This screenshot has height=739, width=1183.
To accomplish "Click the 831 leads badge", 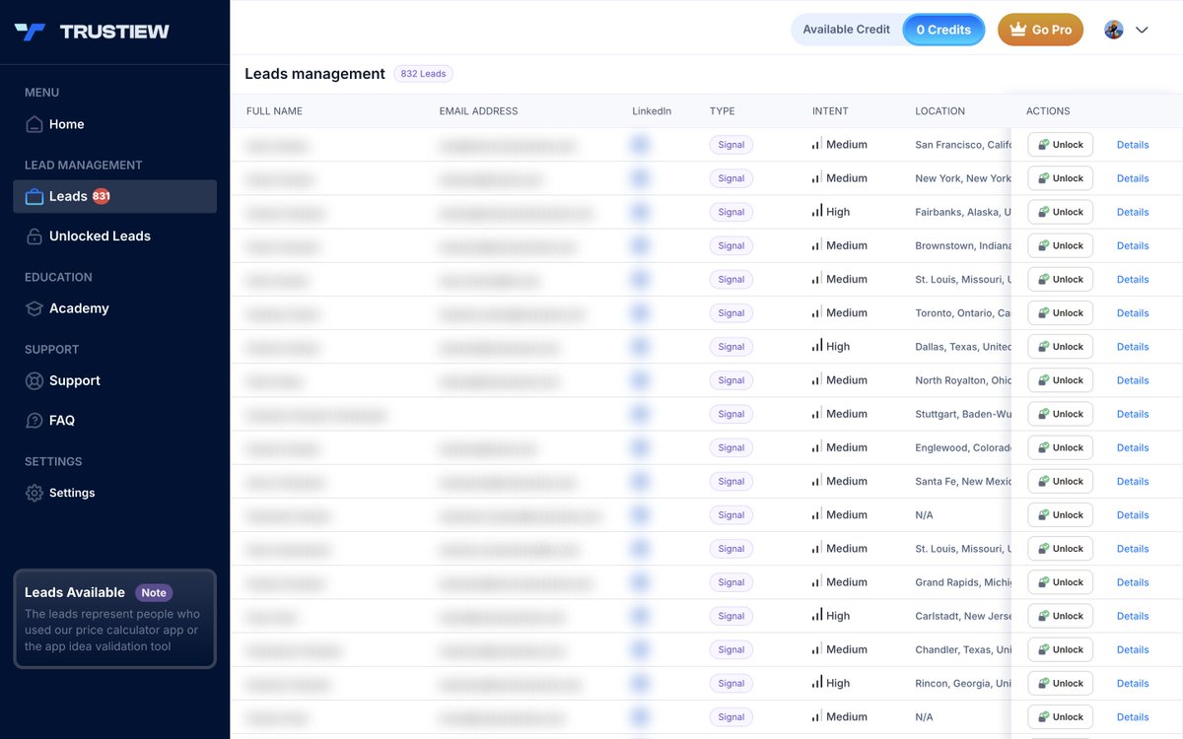I will [x=101, y=196].
